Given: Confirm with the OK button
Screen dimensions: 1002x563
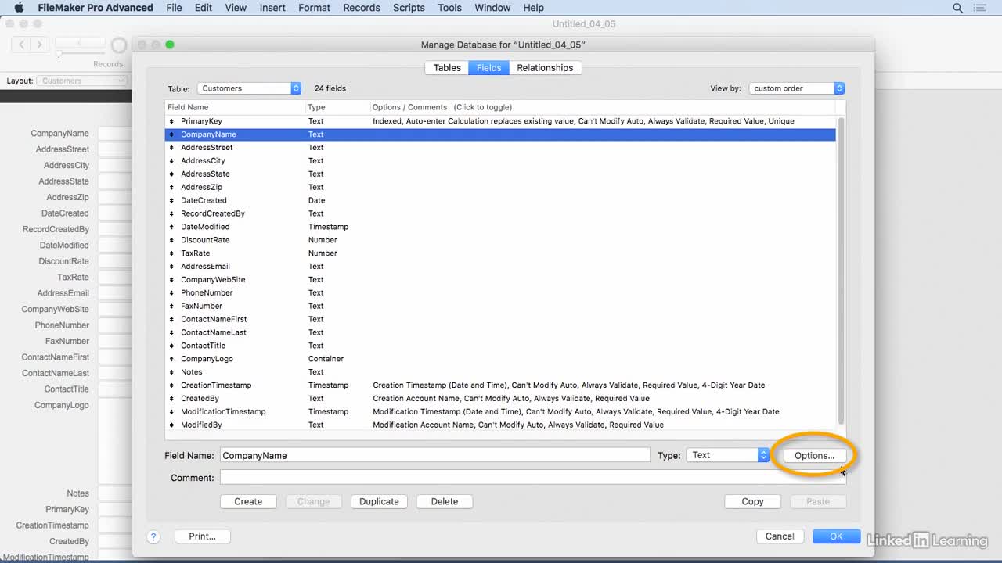Looking at the screenshot, I should tap(836, 536).
